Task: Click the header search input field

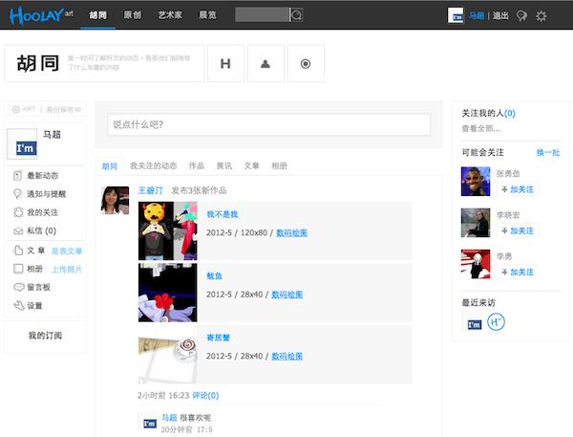Action: [263, 15]
